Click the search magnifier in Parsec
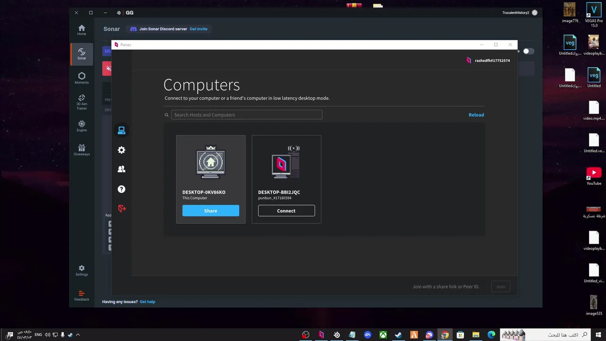The width and height of the screenshot is (606, 341). pos(167,115)
